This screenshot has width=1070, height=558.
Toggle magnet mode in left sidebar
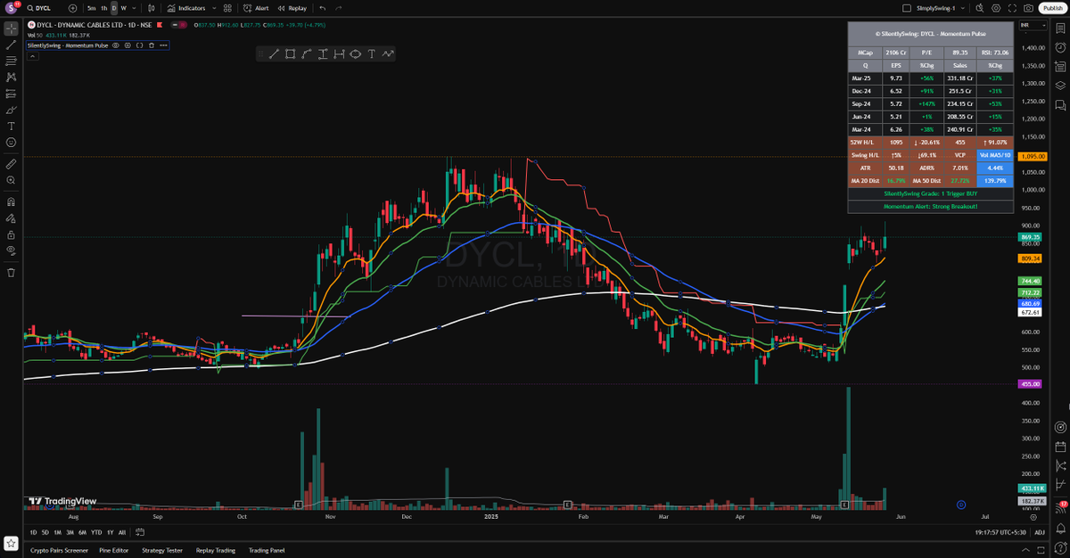tap(11, 201)
